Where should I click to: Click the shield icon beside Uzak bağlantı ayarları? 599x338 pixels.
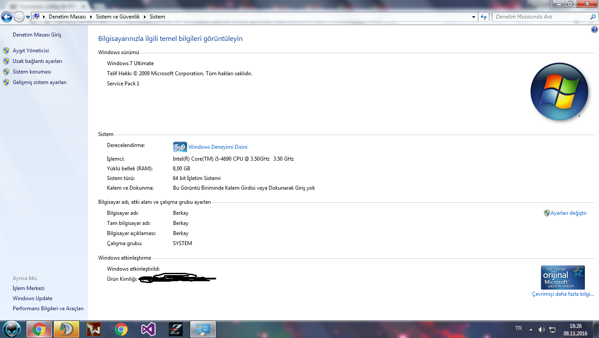click(6, 61)
